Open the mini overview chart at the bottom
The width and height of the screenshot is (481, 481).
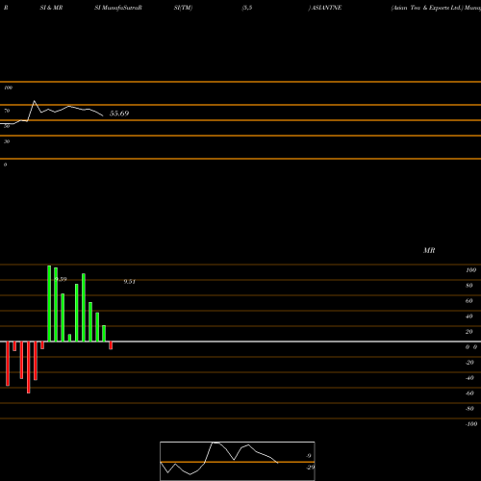click(238, 461)
